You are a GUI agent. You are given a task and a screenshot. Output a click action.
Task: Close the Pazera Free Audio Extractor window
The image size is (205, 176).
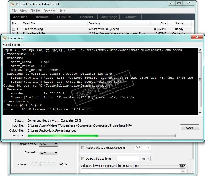pos(189,3)
